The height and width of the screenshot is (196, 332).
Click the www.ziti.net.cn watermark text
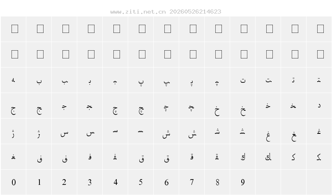click(x=138, y=12)
